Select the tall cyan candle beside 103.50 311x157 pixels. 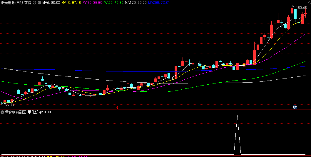coord(295,14)
